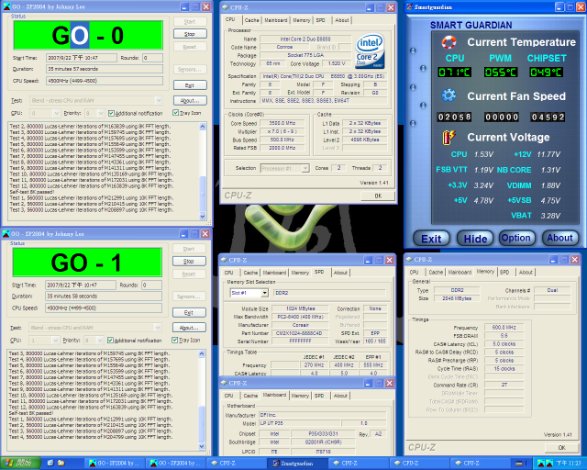The image size is (587, 470).
Task: Click About... in GO - 0 window
Action: [190, 100]
